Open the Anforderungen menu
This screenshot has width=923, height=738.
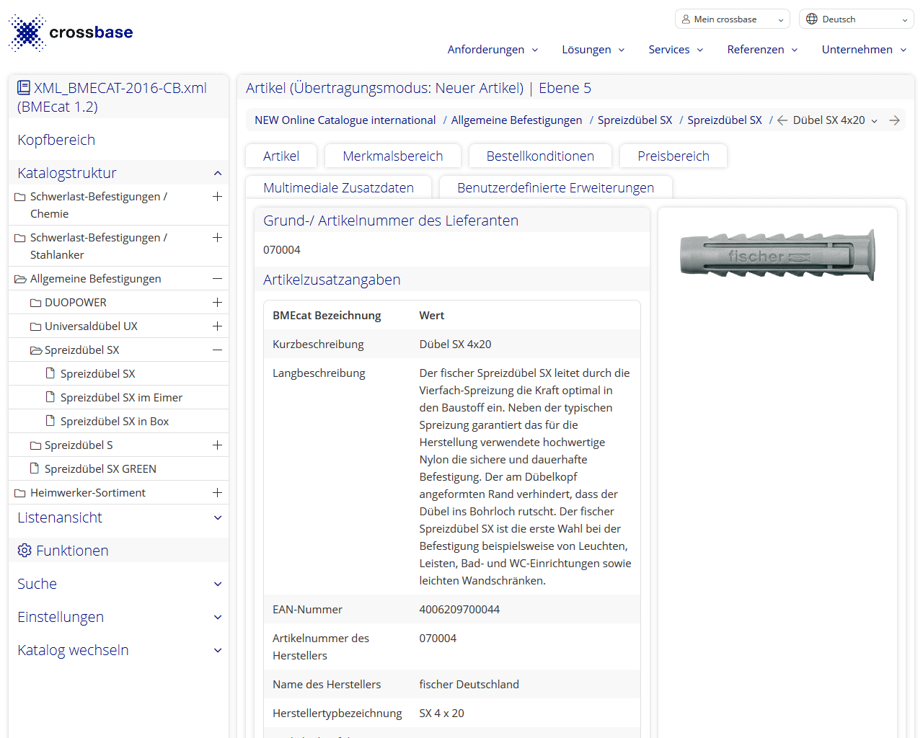pyautogui.click(x=493, y=50)
